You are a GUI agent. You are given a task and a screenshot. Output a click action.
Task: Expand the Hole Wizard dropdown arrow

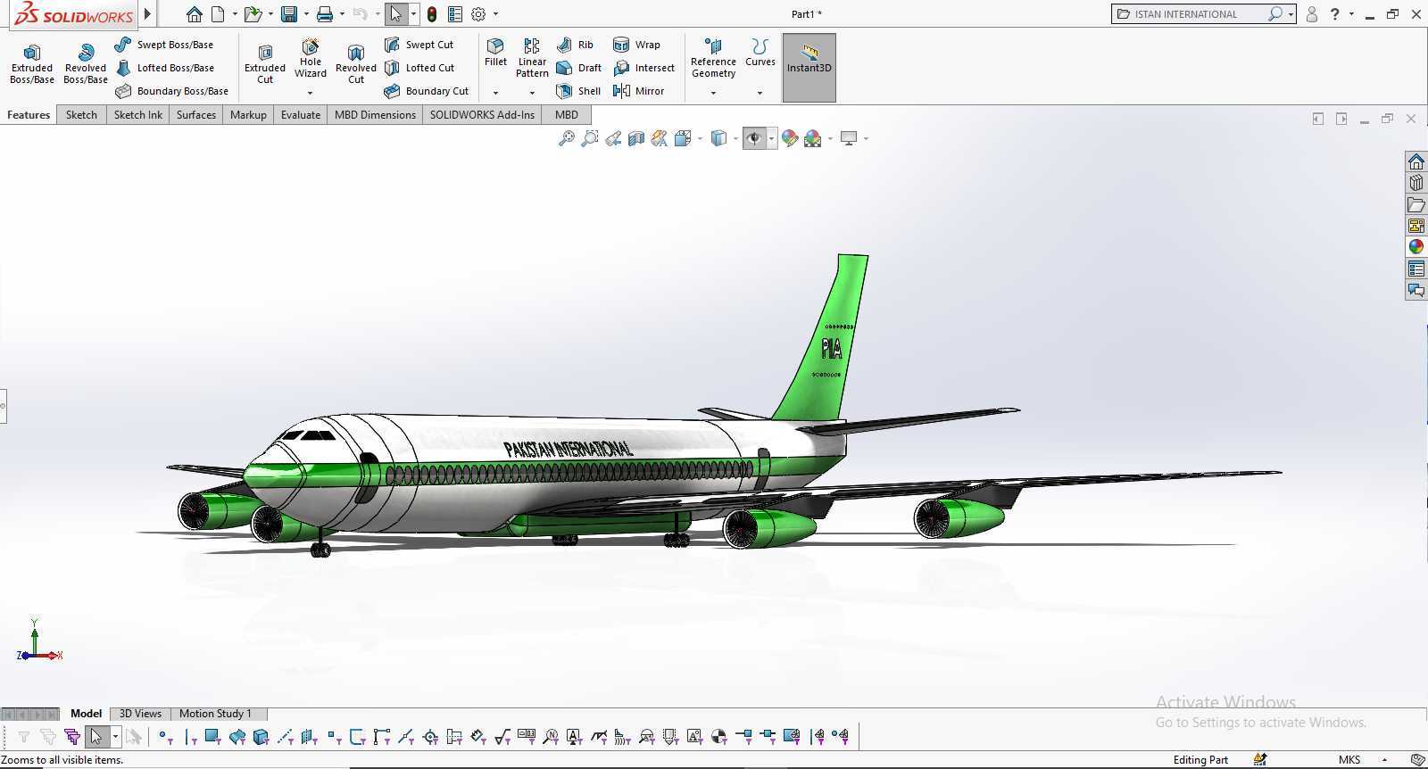coord(311,93)
